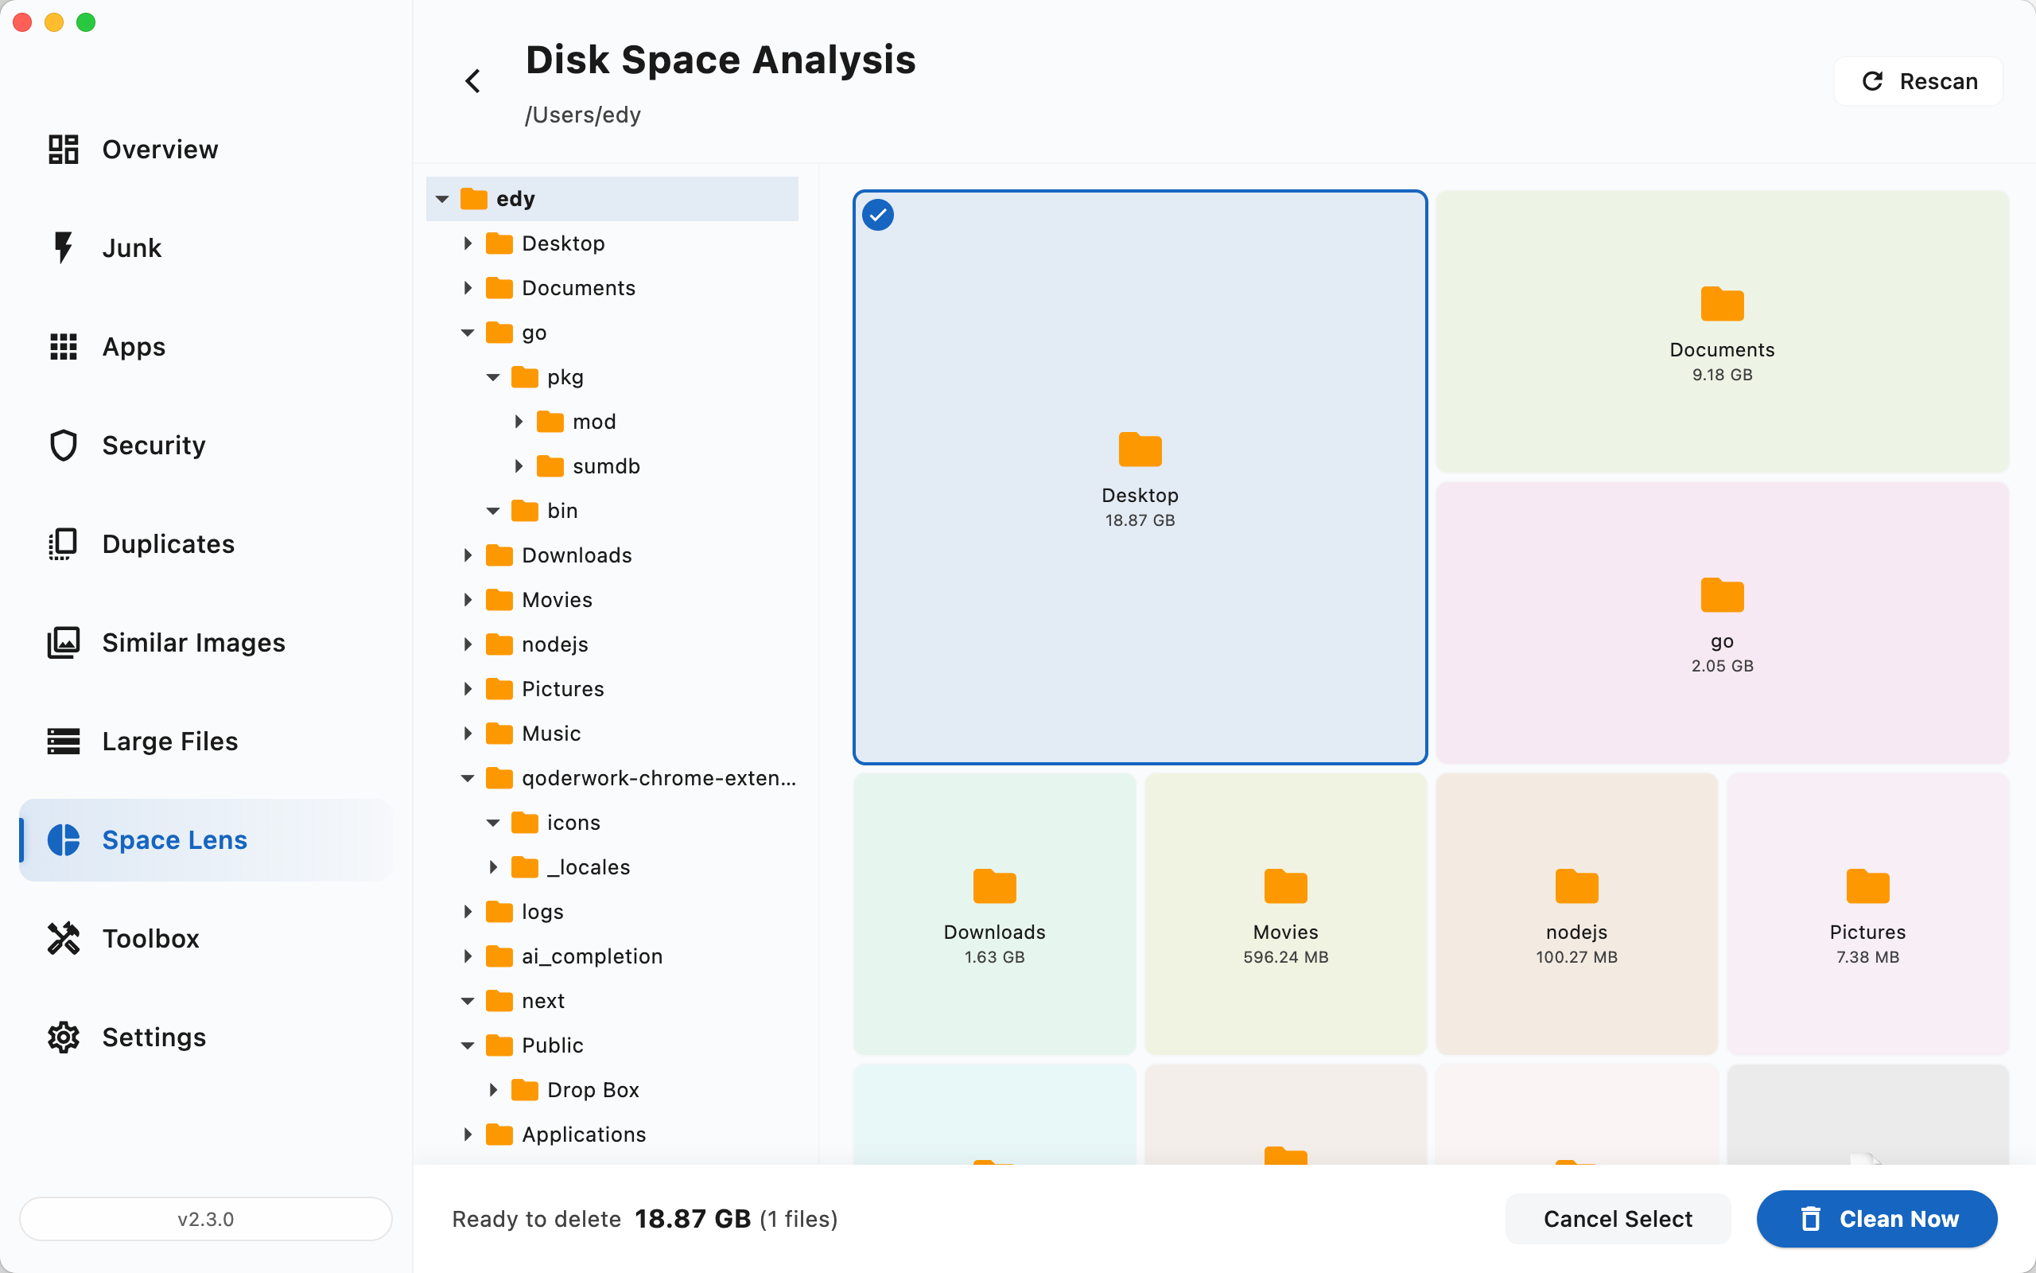Click the Junk lightning bolt icon
This screenshot has height=1273, width=2036.
pos(63,247)
